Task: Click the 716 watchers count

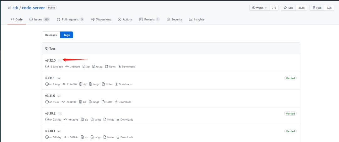Action: point(274,8)
